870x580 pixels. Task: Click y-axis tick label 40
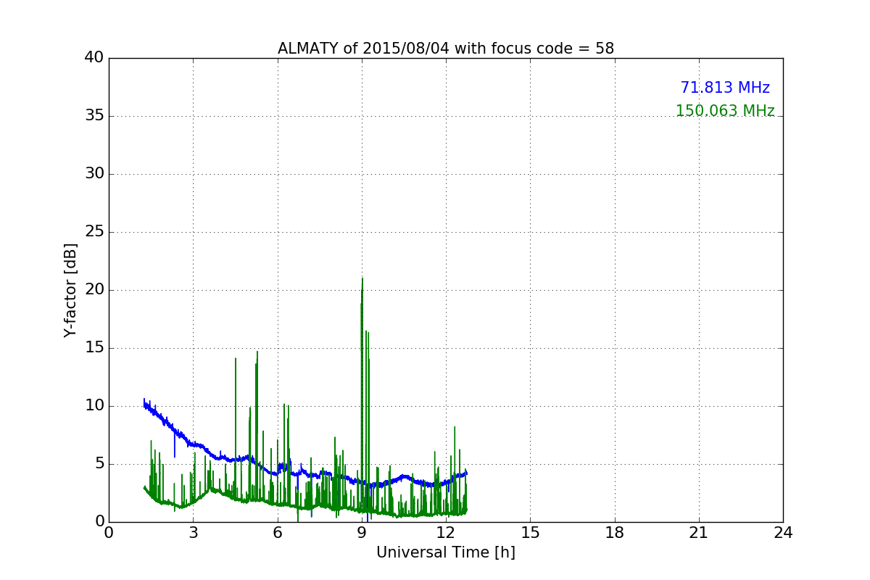(x=94, y=58)
